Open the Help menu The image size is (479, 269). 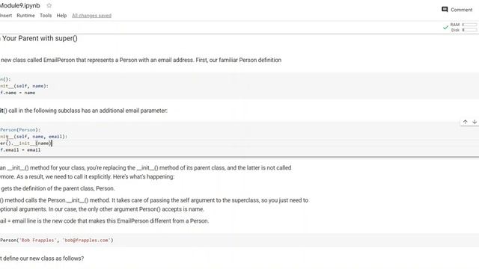61,16
